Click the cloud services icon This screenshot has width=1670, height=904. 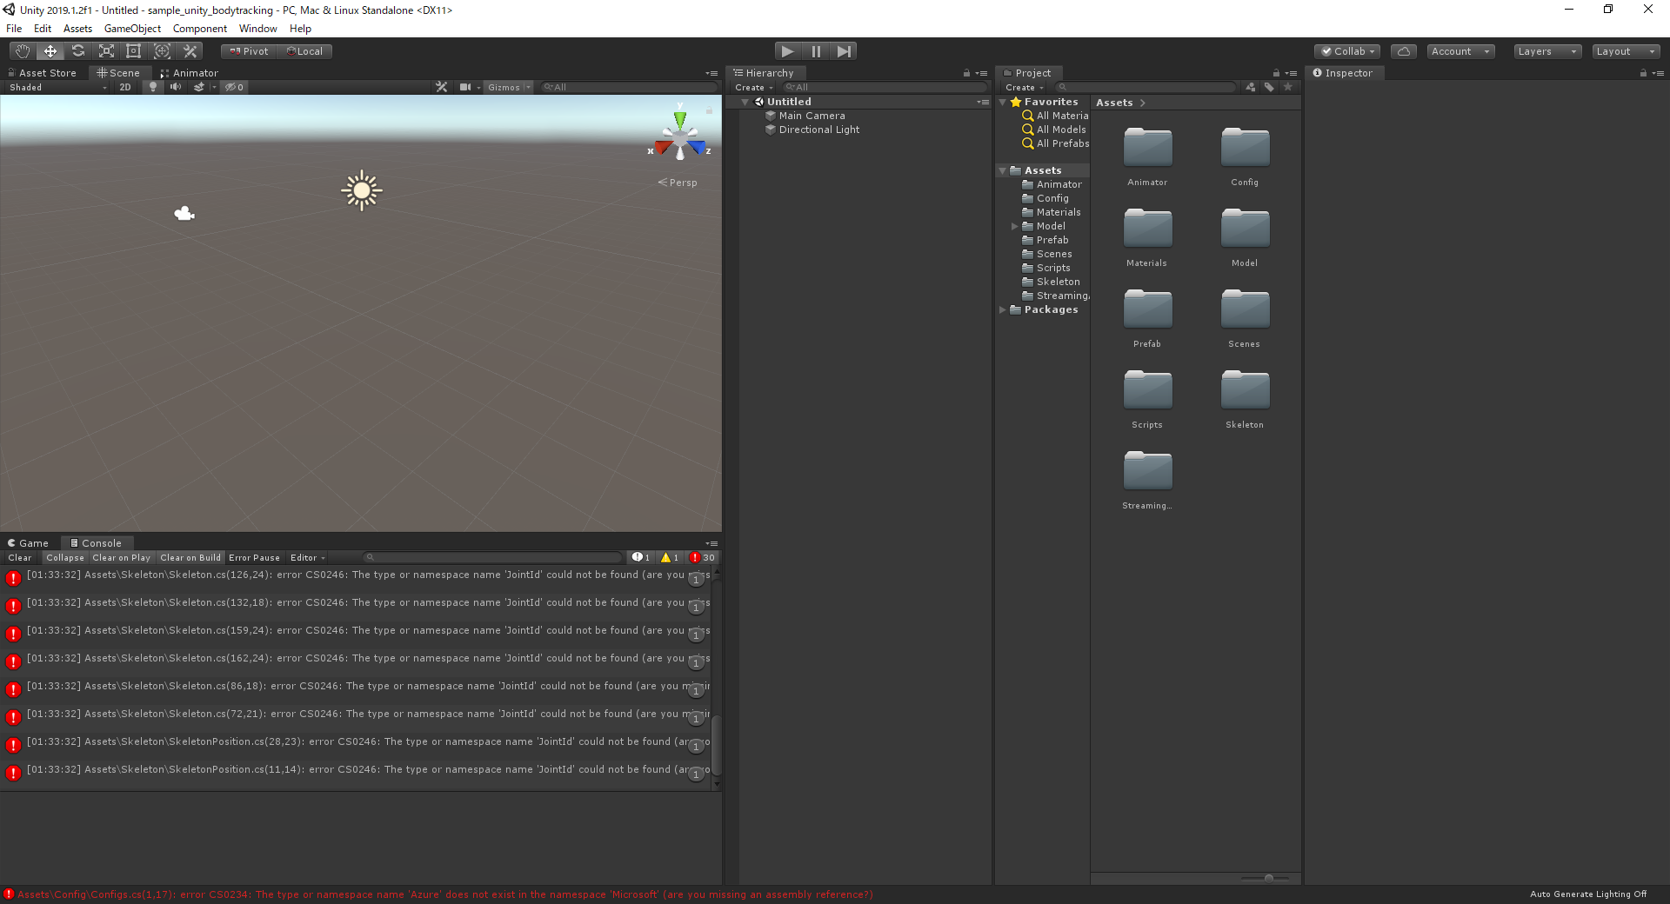point(1403,51)
